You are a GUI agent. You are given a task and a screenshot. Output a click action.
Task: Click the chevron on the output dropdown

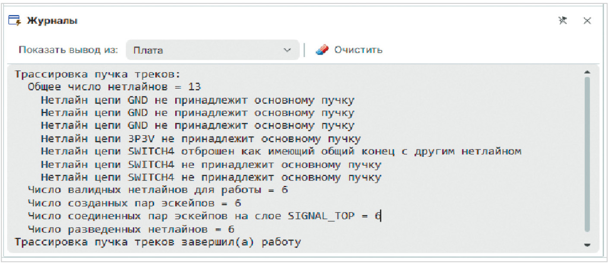tap(288, 49)
